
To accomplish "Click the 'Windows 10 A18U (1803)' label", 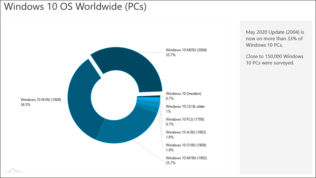I will pos(186,132).
